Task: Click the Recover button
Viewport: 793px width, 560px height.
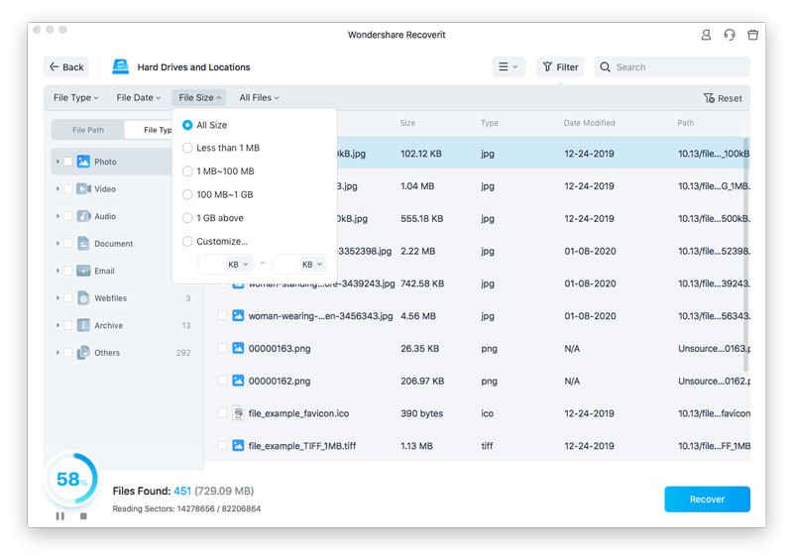Action: (x=707, y=500)
